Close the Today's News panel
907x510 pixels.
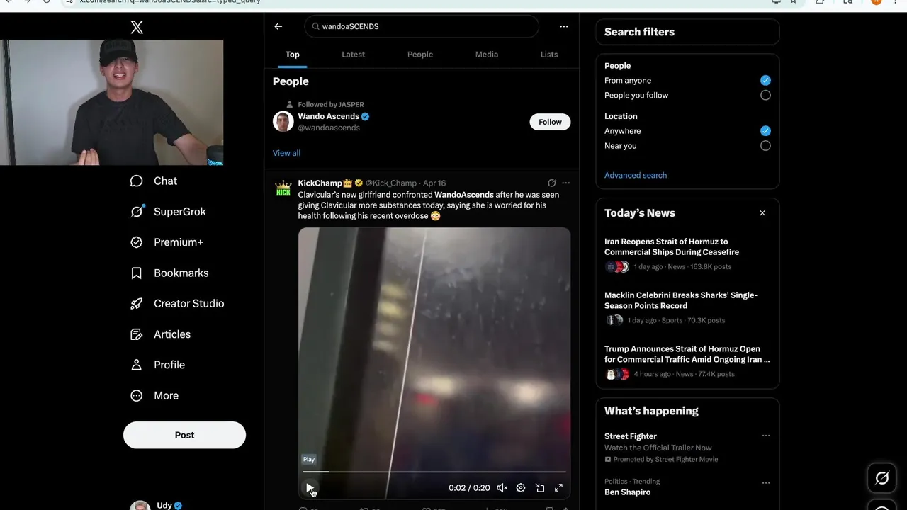[x=762, y=213]
